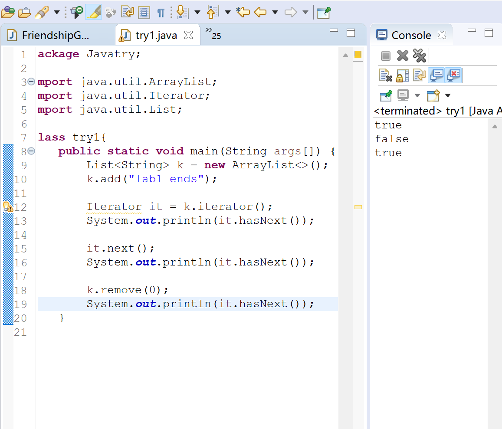Switch to the FriendshipG... editor tab
Image resolution: width=502 pixels, height=429 pixels.
click(58, 35)
